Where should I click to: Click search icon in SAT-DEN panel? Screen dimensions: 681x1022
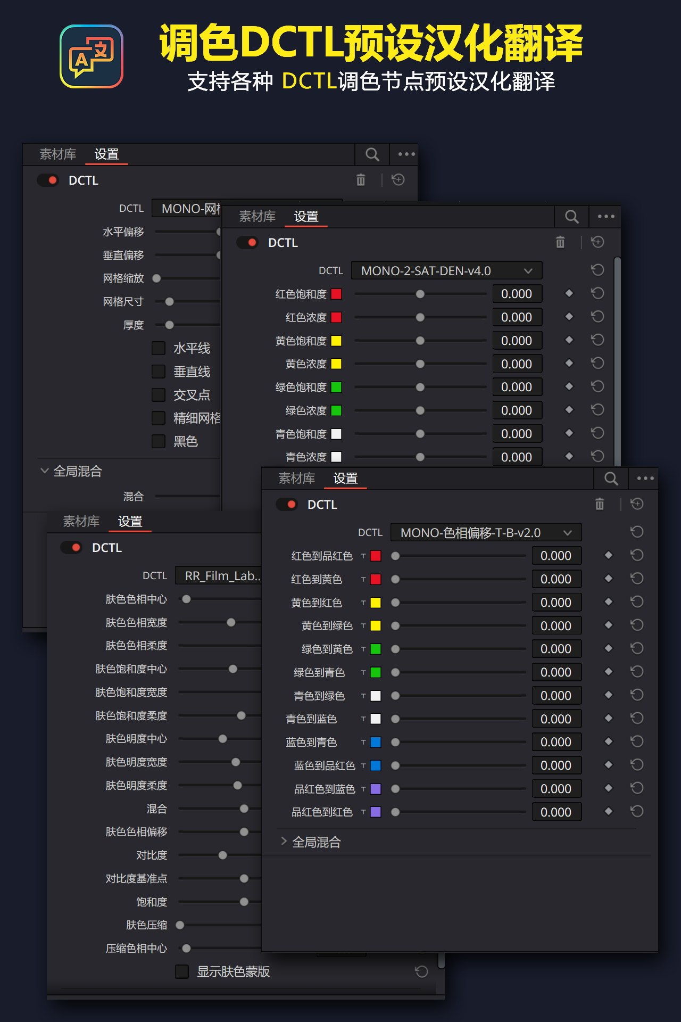[x=572, y=217]
